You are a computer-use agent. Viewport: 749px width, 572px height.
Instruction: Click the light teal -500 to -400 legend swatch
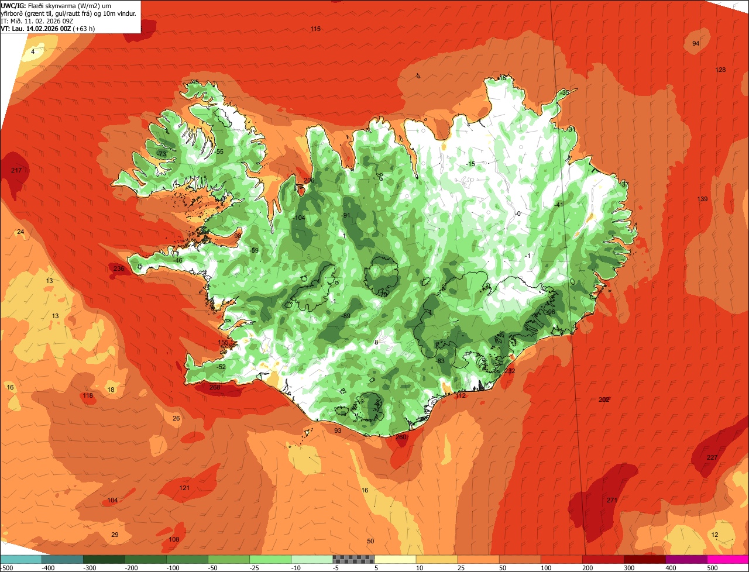pos(20,559)
